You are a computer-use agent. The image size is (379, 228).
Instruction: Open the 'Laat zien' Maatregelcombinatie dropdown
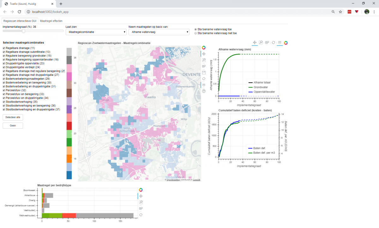click(x=96, y=32)
